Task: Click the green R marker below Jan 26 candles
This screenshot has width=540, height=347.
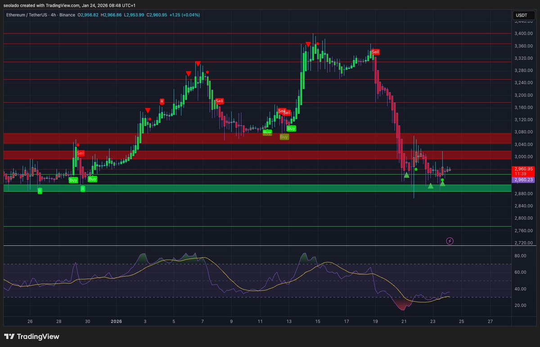Action: [x=40, y=191]
